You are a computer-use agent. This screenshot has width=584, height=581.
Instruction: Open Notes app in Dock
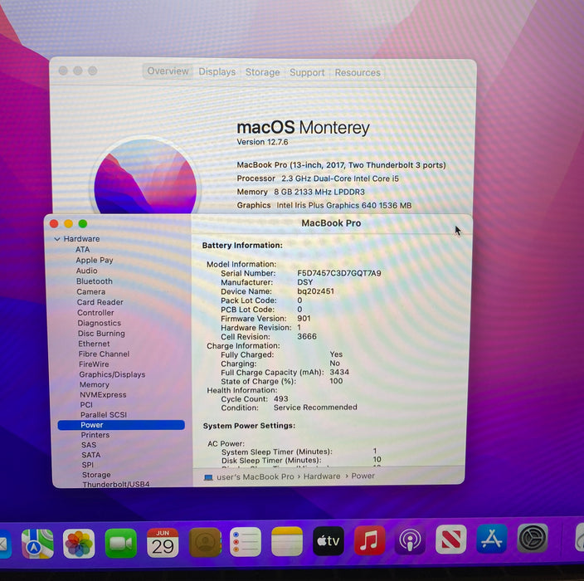(287, 541)
